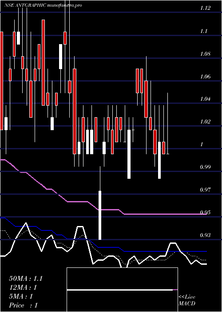Click the 1.02 price axis label
222x312 pixels.
point(205,122)
